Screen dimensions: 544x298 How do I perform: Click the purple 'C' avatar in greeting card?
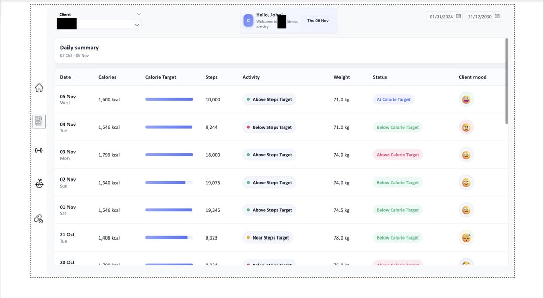coord(248,20)
